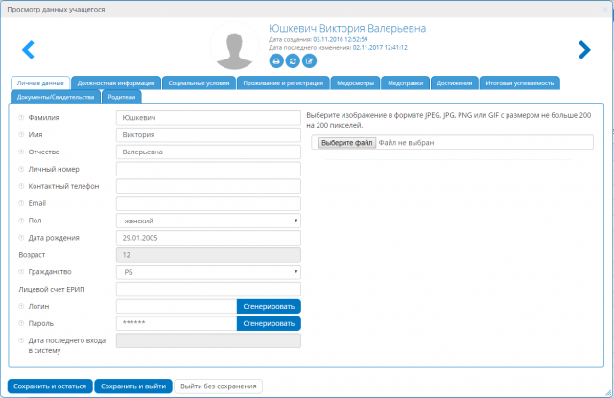Click the Логин input field

click(177, 307)
